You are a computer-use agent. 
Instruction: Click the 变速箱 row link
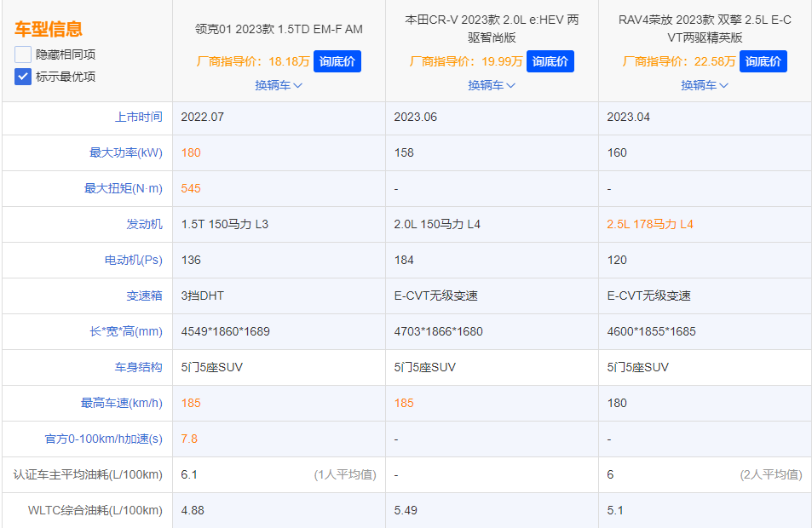click(145, 296)
